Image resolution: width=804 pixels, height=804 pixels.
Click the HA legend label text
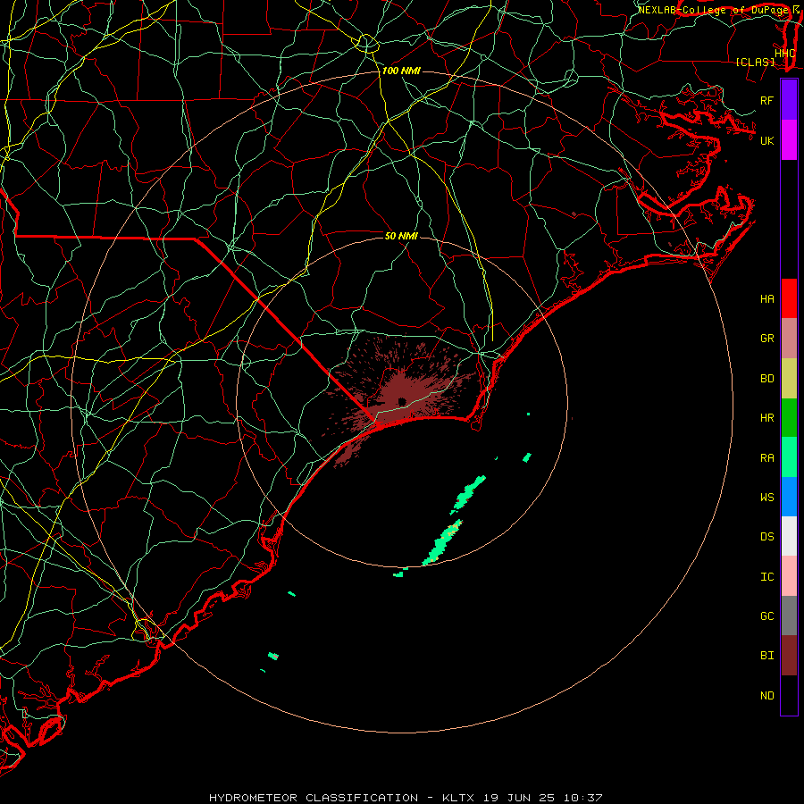766,298
